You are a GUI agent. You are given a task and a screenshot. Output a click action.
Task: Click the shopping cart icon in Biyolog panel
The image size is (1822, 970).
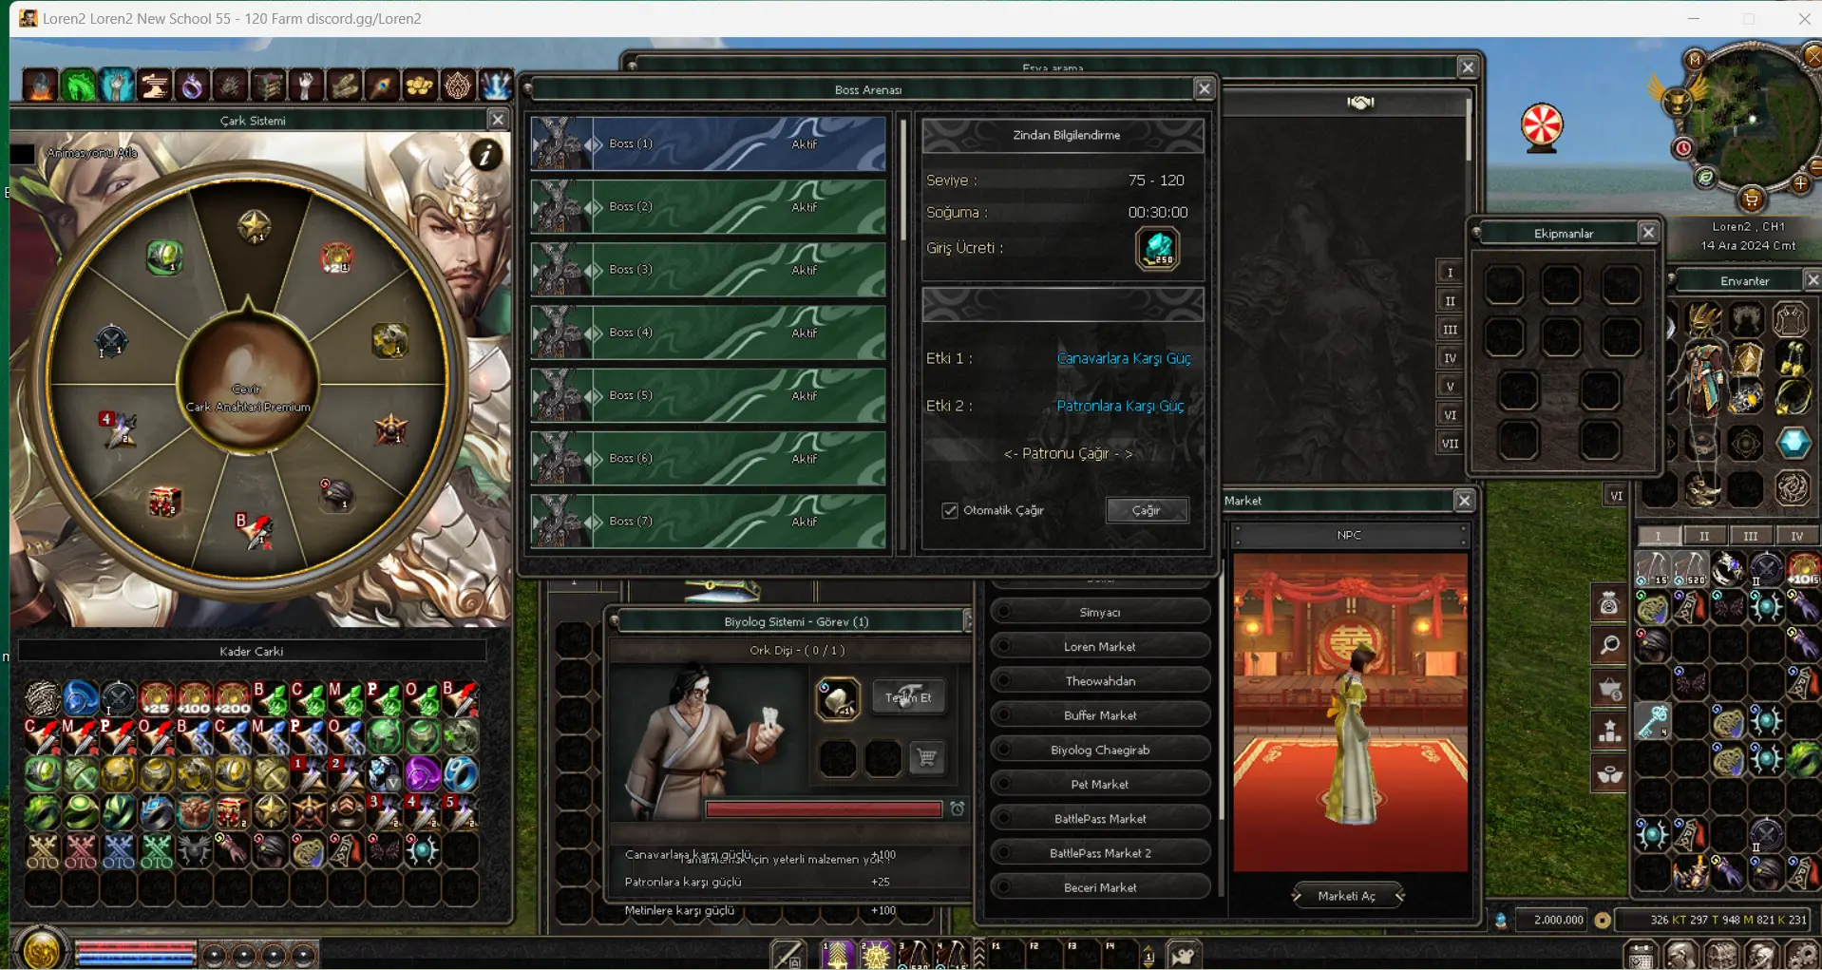tap(926, 758)
